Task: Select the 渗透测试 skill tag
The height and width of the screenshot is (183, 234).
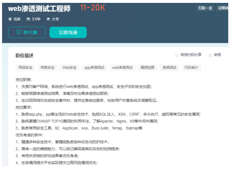Action: coord(169,67)
